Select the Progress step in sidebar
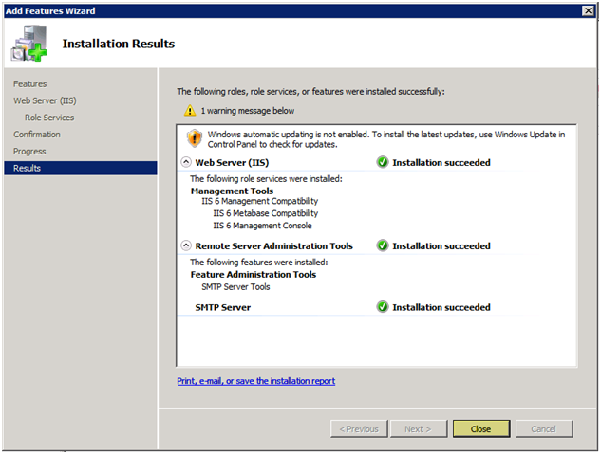The height and width of the screenshot is (454, 601). pos(29,151)
